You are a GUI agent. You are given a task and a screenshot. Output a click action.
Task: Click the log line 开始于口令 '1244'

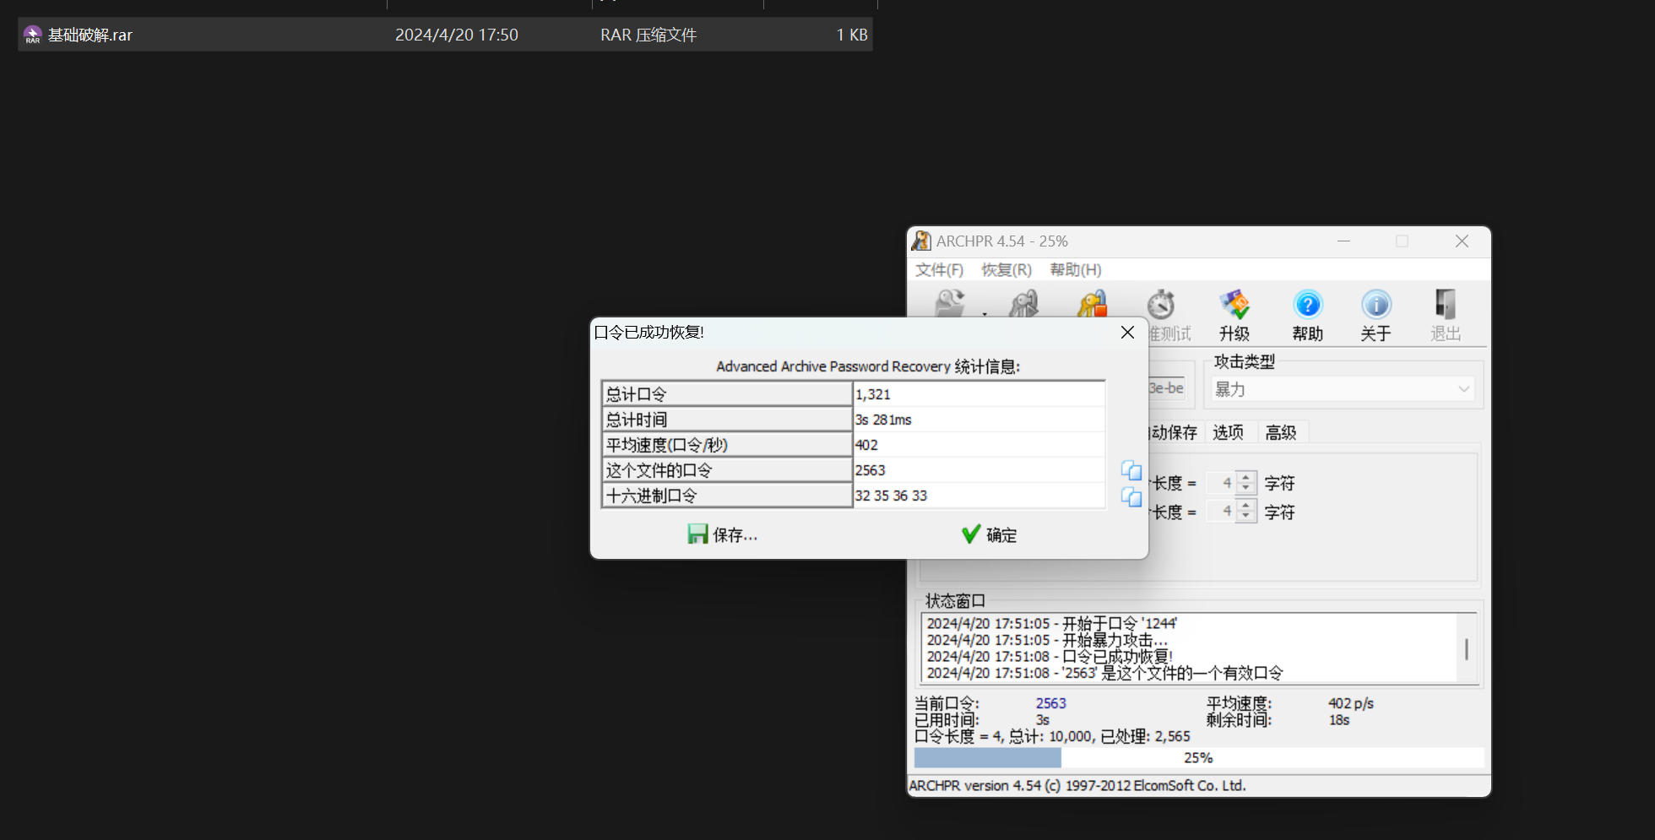point(1052,623)
